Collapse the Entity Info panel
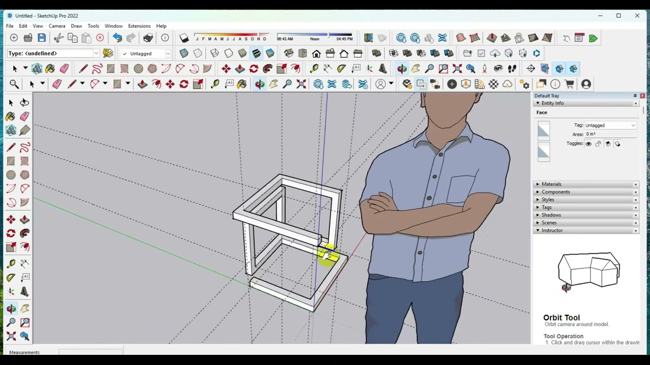Screen dimensions: 650x365 [538, 103]
